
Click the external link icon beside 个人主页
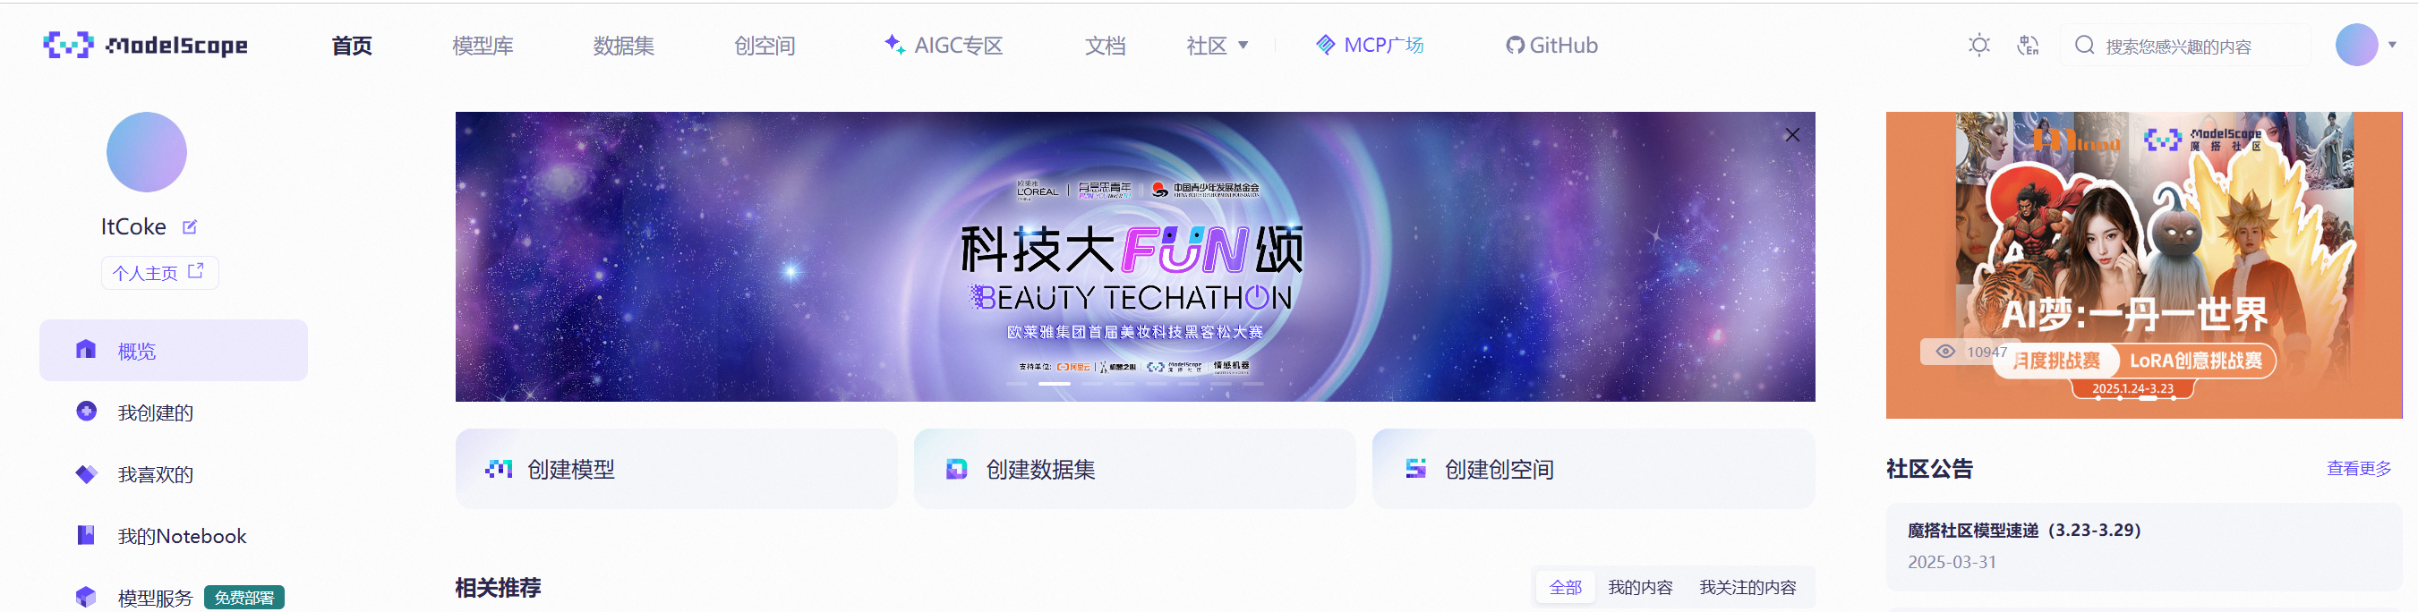click(x=195, y=271)
